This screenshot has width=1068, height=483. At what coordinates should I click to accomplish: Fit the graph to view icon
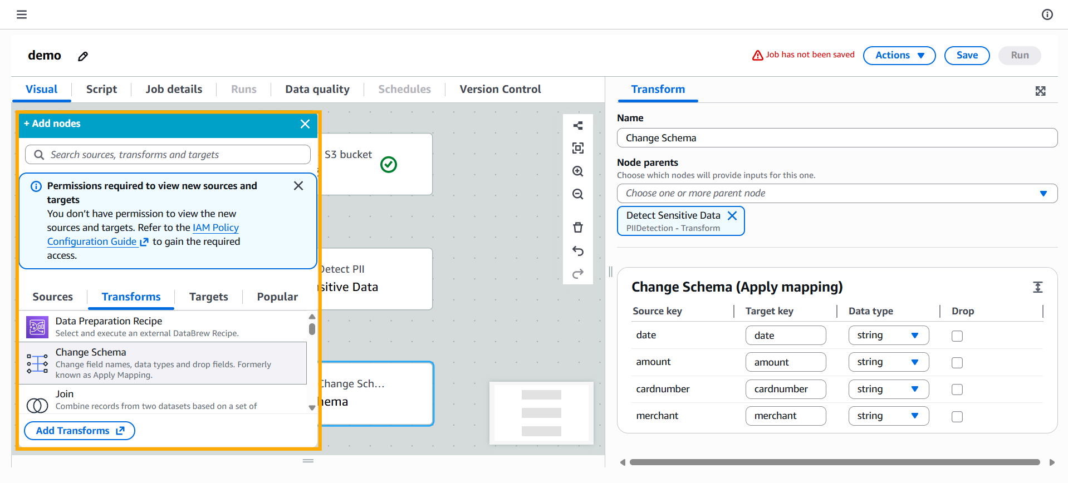[578, 148]
